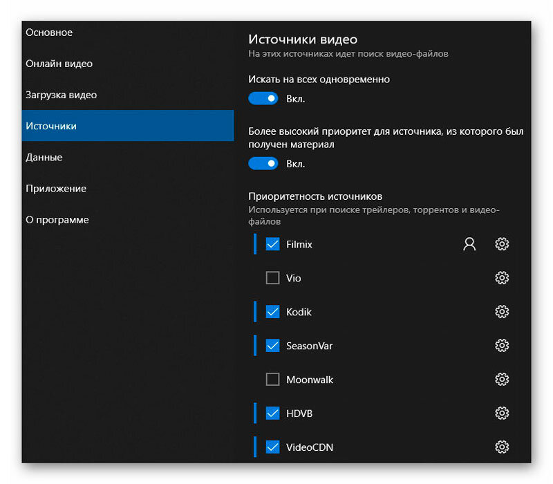Enable the Vio source checkbox
The image size is (553, 484).
tap(272, 278)
